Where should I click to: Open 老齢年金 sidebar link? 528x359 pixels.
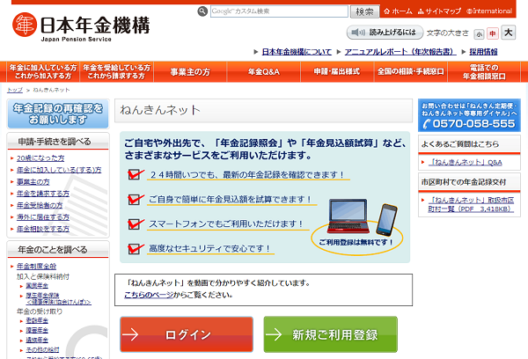click(x=37, y=320)
